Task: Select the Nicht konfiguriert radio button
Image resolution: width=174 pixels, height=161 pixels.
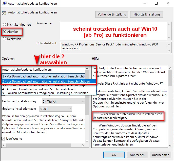Action: click(4, 25)
